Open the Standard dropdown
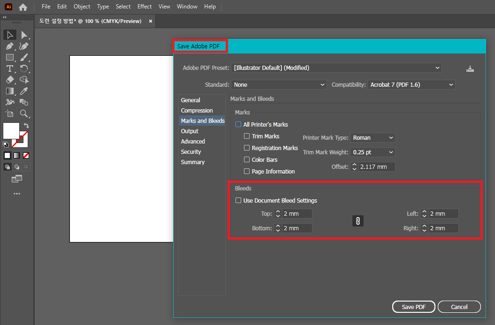Viewport: 495px width, 325px height. pos(279,84)
